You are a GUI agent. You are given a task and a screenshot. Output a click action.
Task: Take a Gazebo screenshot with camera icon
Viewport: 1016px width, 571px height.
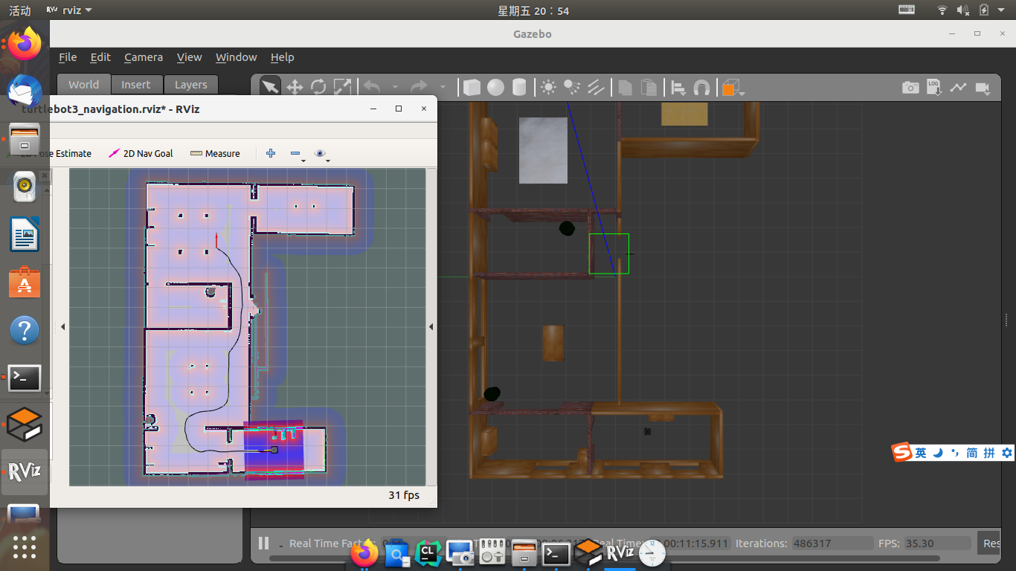click(910, 88)
